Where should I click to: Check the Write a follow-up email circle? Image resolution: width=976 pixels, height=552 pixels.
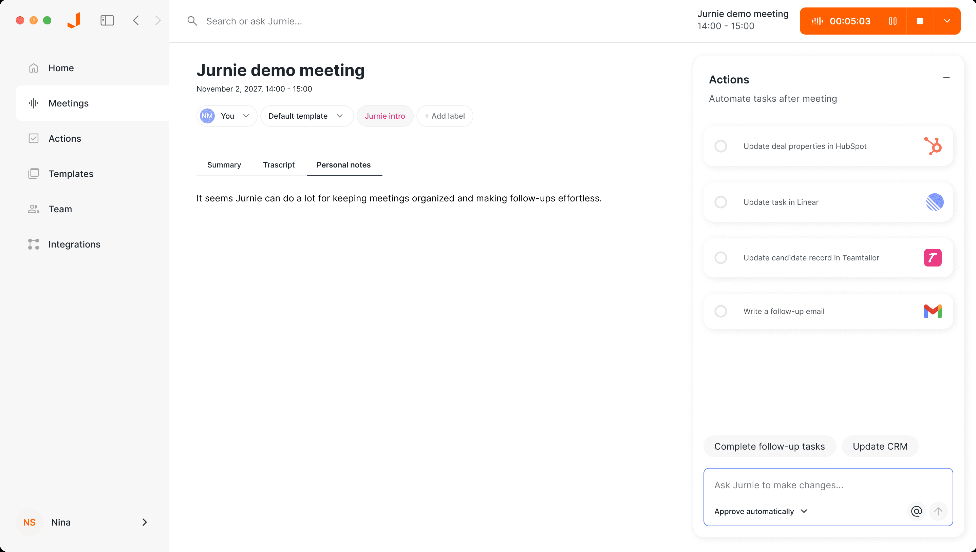[x=721, y=311]
